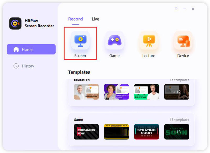Viewport: 210px width, 153px height.
Task: Click the History clock icon
Action: [16, 66]
